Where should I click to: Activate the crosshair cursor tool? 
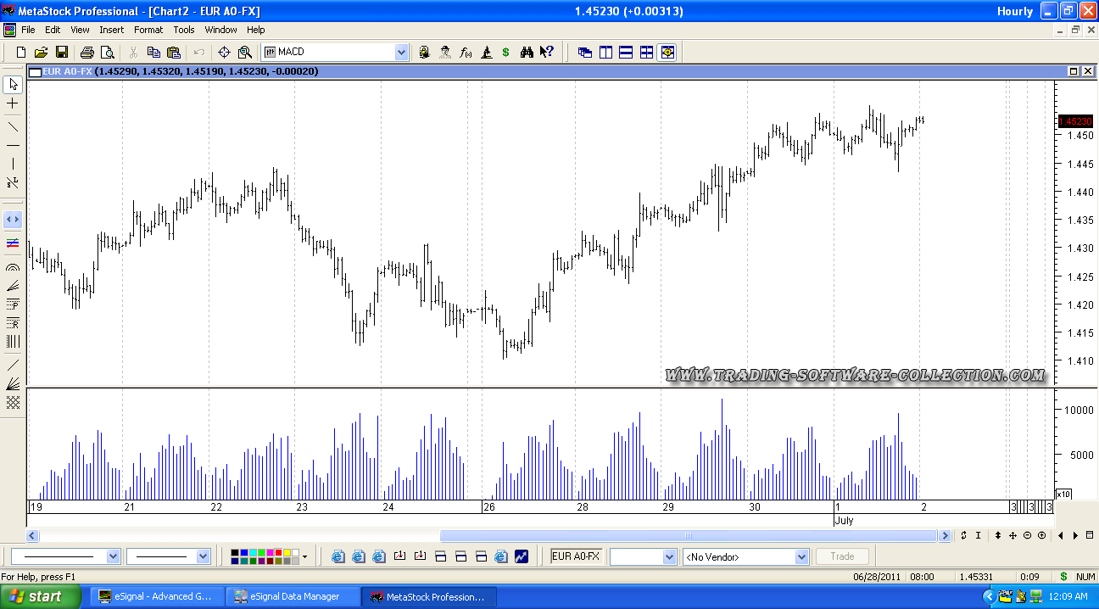click(13, 103)
